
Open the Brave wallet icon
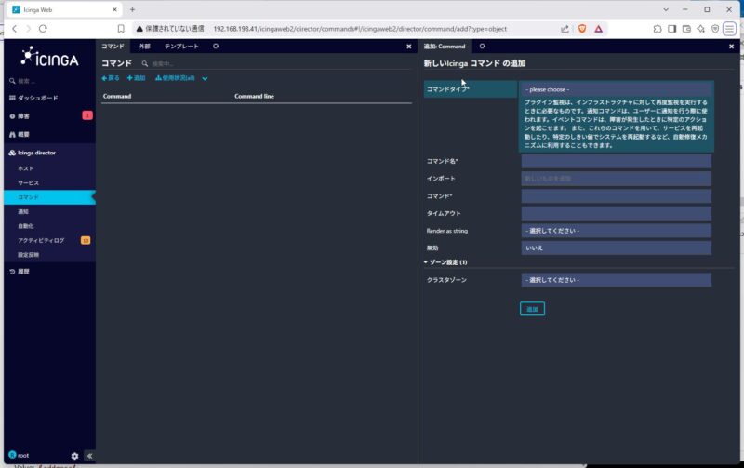[x=686, y=29]
